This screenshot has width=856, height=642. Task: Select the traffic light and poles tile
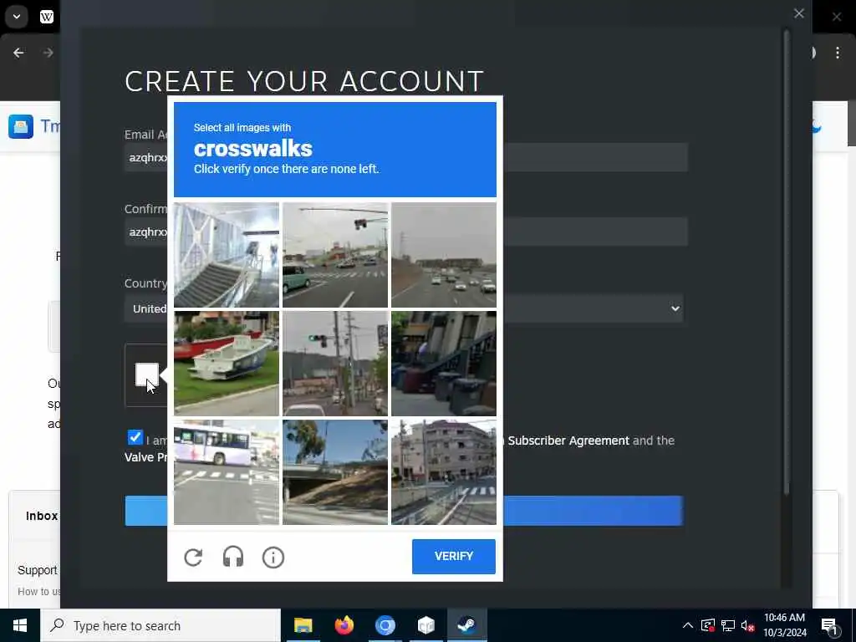[335, 364]
